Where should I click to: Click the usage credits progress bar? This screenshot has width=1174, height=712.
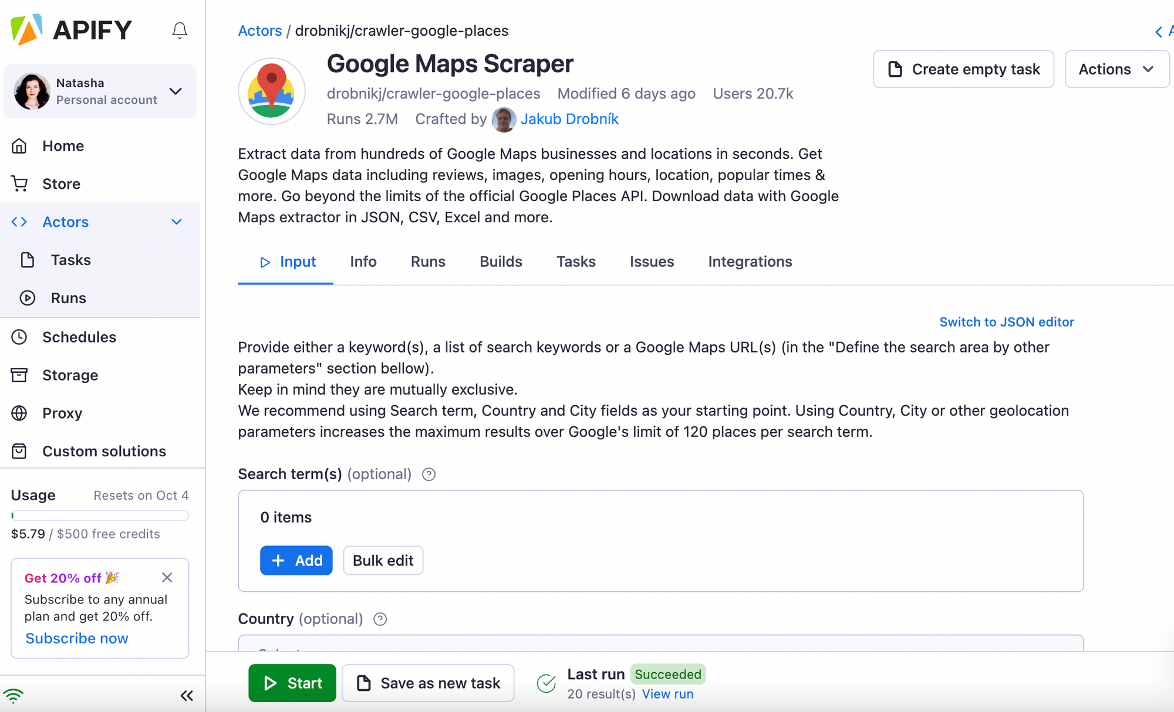tap(99, 514)
